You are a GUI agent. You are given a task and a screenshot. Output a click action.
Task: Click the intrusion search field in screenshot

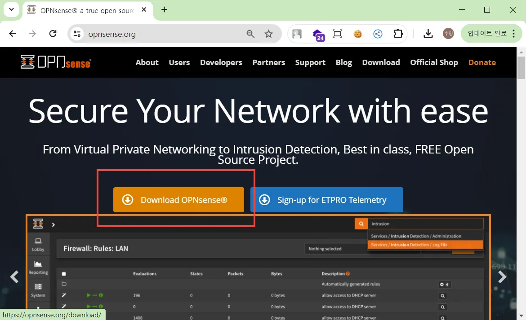[x=425, y=224]
